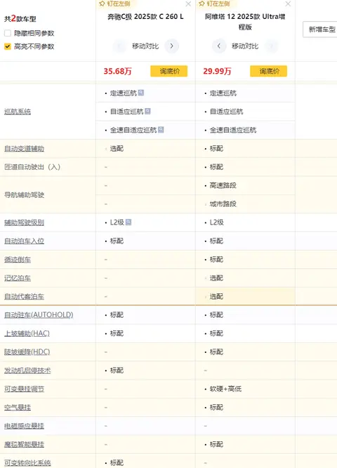Open 记忆泊车 parameter link

(x=18, y=278)
